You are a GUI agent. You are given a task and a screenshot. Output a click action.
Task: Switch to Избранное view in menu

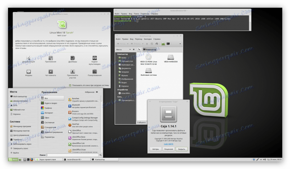coord(92,92)
